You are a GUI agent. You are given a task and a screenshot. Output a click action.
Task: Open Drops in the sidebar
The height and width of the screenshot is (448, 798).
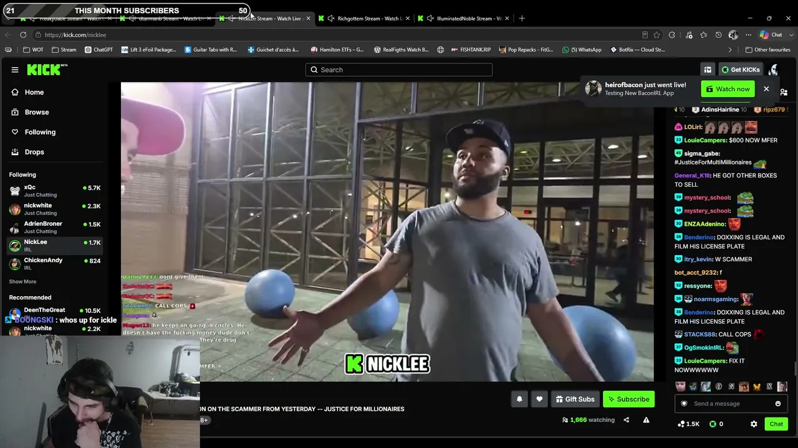coord(34,152)
